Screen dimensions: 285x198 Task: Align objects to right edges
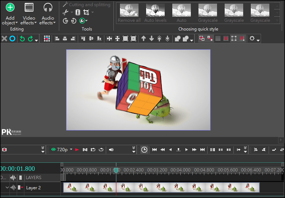tap(73, 39)
